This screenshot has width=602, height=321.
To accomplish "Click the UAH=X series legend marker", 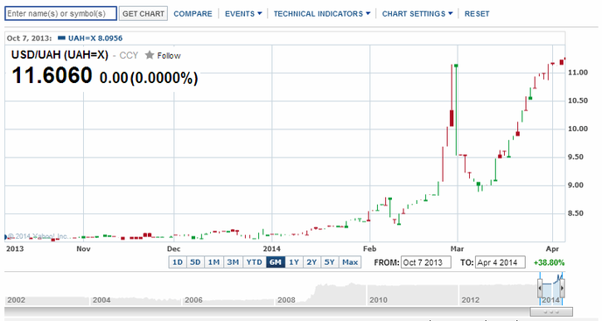I will [x=61, y=38].
